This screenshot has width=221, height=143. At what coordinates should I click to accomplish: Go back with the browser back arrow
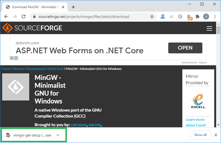click(6, 17)
